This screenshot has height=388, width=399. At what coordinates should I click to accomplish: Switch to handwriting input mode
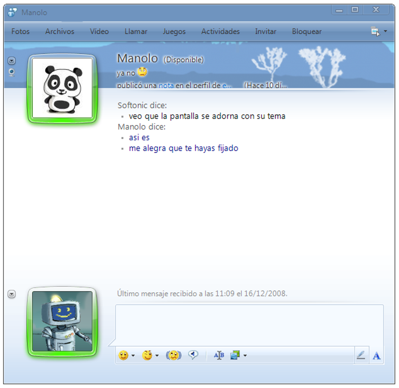coord(361,355)
